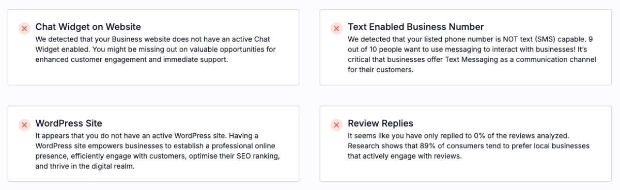Click 'and thrive in the digital realm' line
Image resolution: width=620 pixels, height=190 pixels.
85,166
